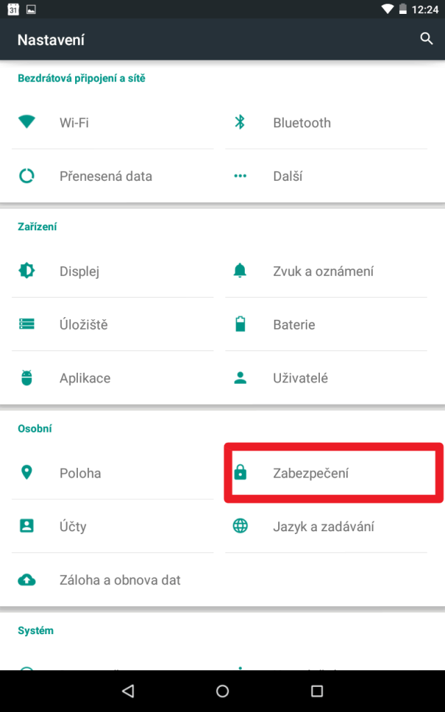Select the Aplikace android icon
This screenshot has width=445, height=712.
click(27, 378)
